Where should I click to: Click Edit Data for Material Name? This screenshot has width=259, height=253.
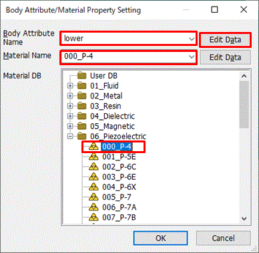click(225, 57)
